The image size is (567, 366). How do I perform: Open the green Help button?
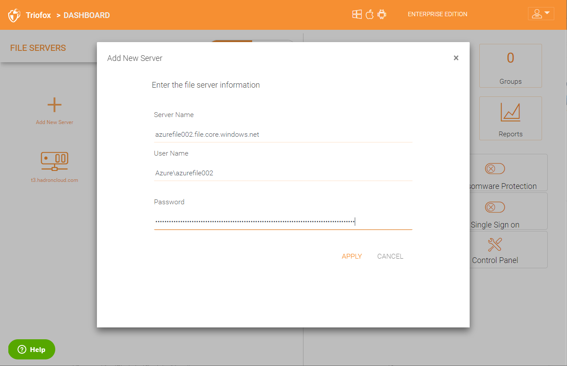32,349
